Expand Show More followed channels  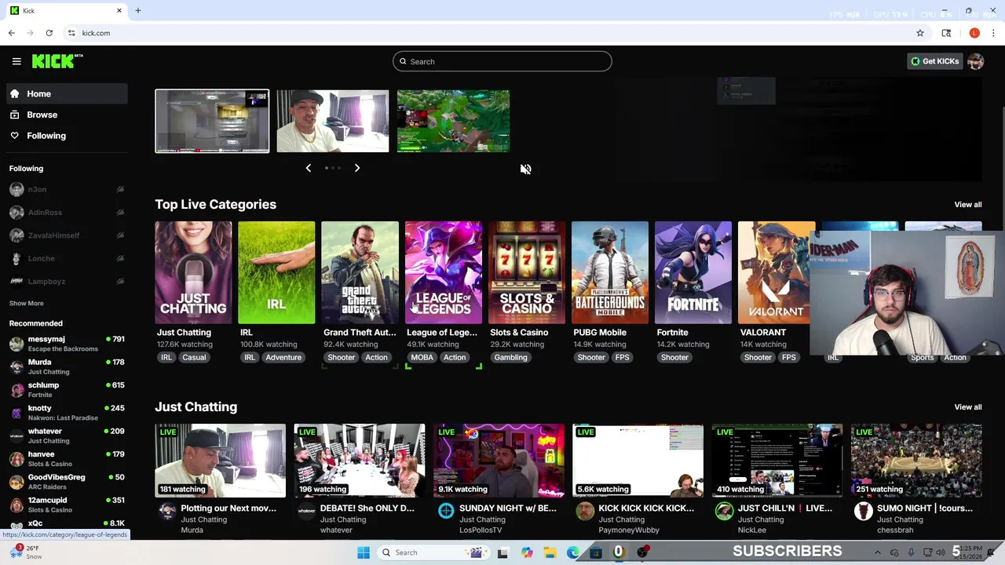[27, 303]
